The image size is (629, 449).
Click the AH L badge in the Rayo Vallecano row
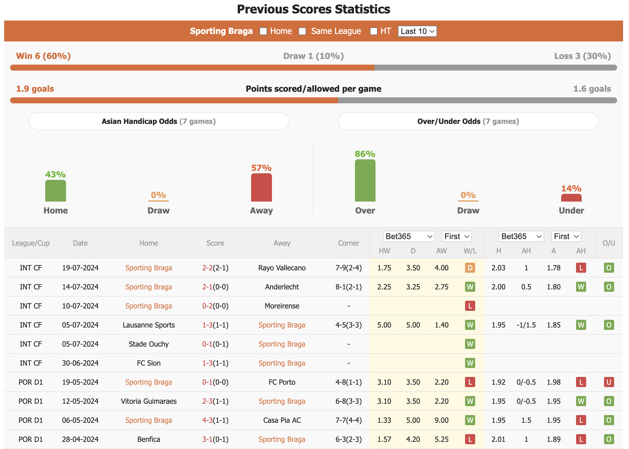581,268
